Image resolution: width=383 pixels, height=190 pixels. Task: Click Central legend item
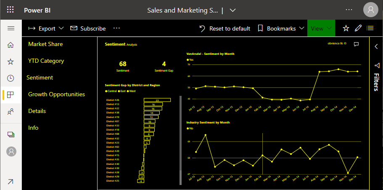coord(111,91)
